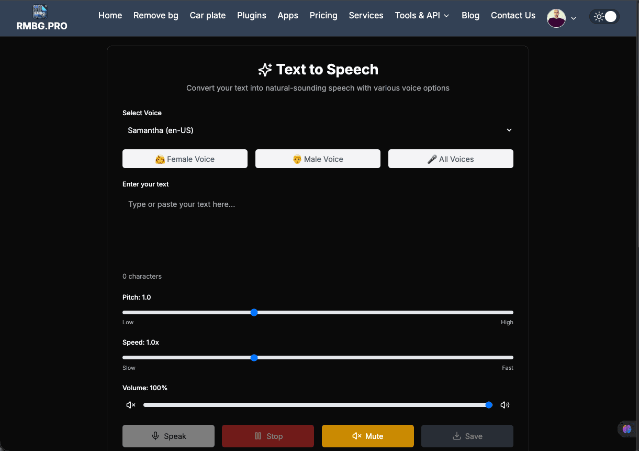Toggle Mute for speech playback

coord(367,436)
